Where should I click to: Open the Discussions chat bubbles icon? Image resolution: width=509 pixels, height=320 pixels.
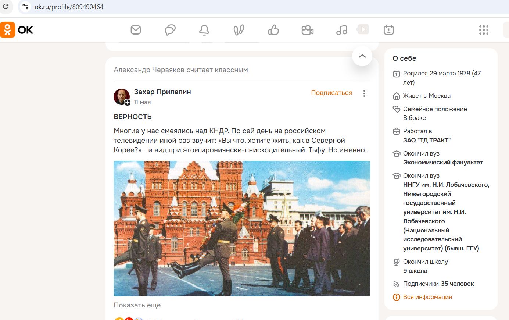coord(170,30)
